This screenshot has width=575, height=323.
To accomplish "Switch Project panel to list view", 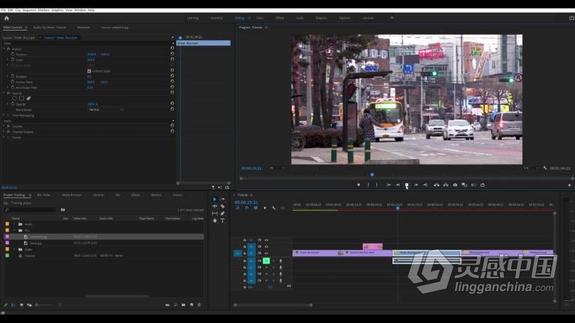I will coord(13,305).
